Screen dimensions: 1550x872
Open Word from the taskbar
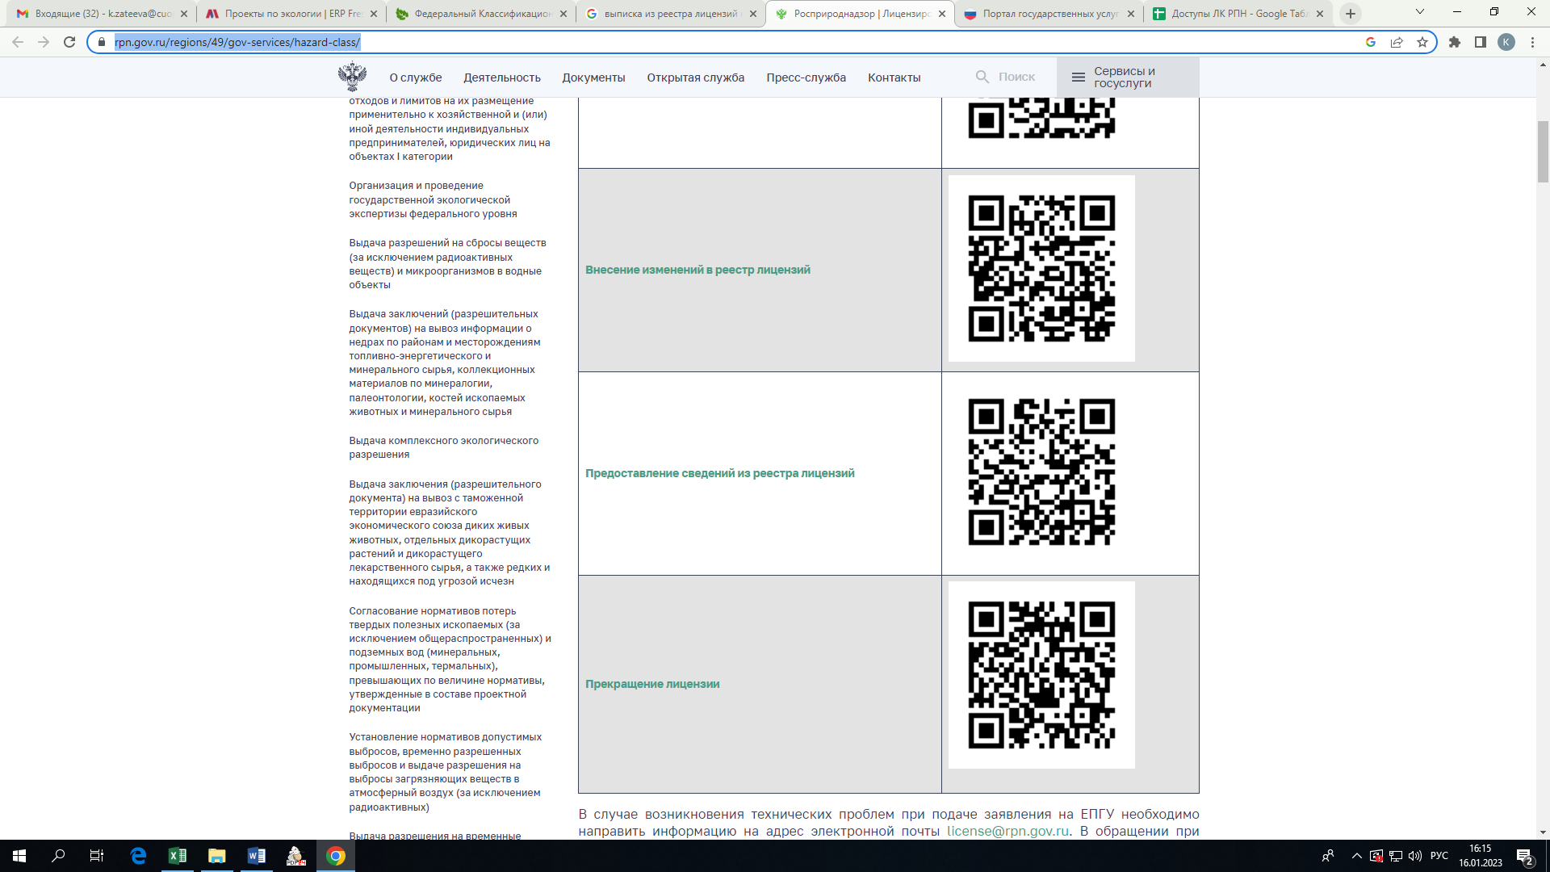[257, 856]
